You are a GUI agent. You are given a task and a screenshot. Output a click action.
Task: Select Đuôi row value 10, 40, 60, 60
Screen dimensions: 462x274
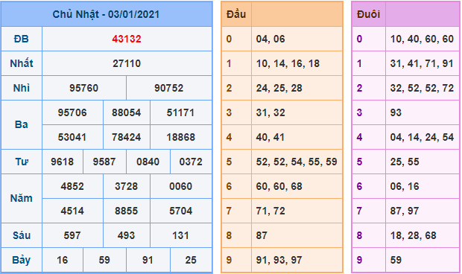[422, 39]
